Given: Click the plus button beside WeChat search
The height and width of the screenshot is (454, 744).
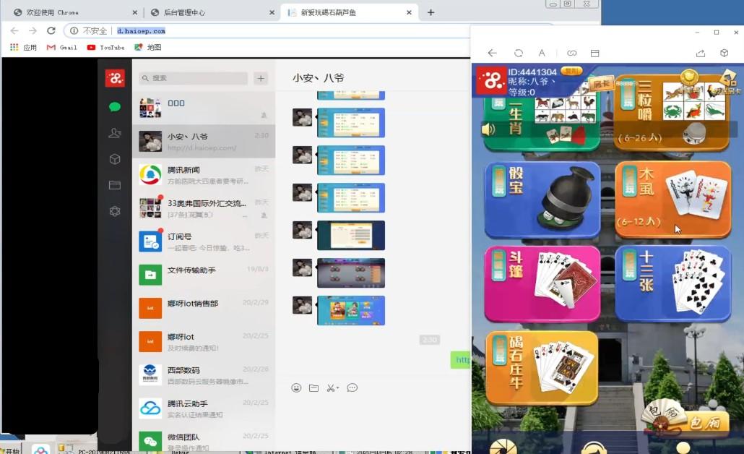Looking at the screenshot, I should pyautogui.click(x=261, y=78).
